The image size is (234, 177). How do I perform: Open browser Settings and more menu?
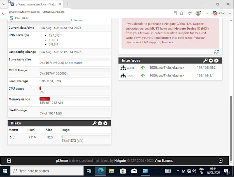(206, 13)
